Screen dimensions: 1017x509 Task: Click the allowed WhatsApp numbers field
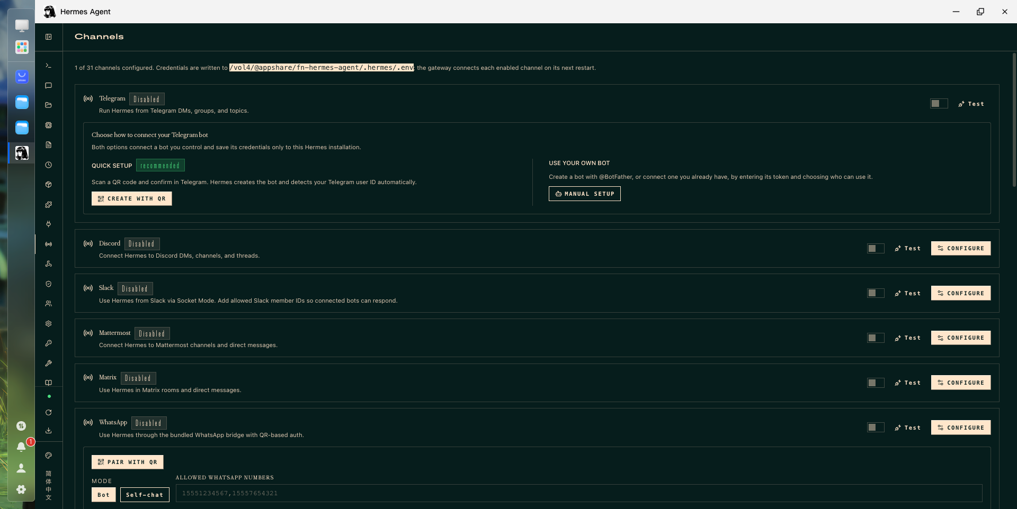(579, 493)
